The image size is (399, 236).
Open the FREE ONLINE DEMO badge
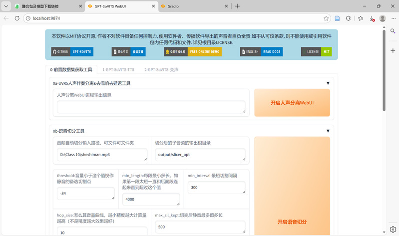coord(192,51)
